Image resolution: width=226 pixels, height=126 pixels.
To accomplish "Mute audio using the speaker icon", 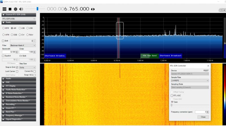I will pyautogui.click(x=21, y=9).
